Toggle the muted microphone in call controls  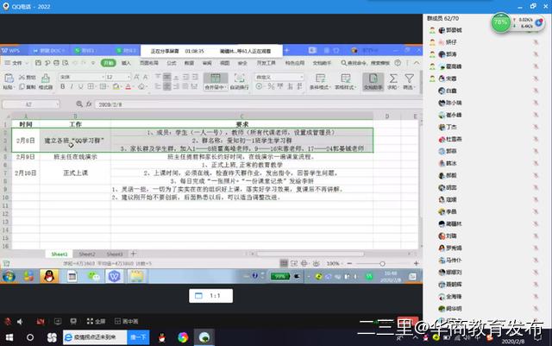click(x=8, y=321)
